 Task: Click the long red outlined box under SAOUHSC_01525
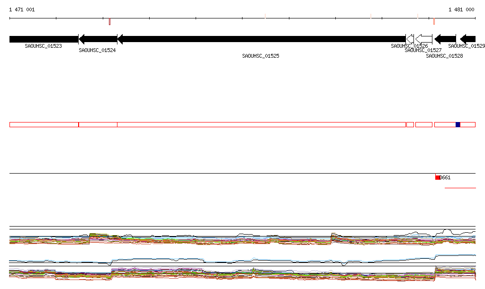(x=261, y=125)
